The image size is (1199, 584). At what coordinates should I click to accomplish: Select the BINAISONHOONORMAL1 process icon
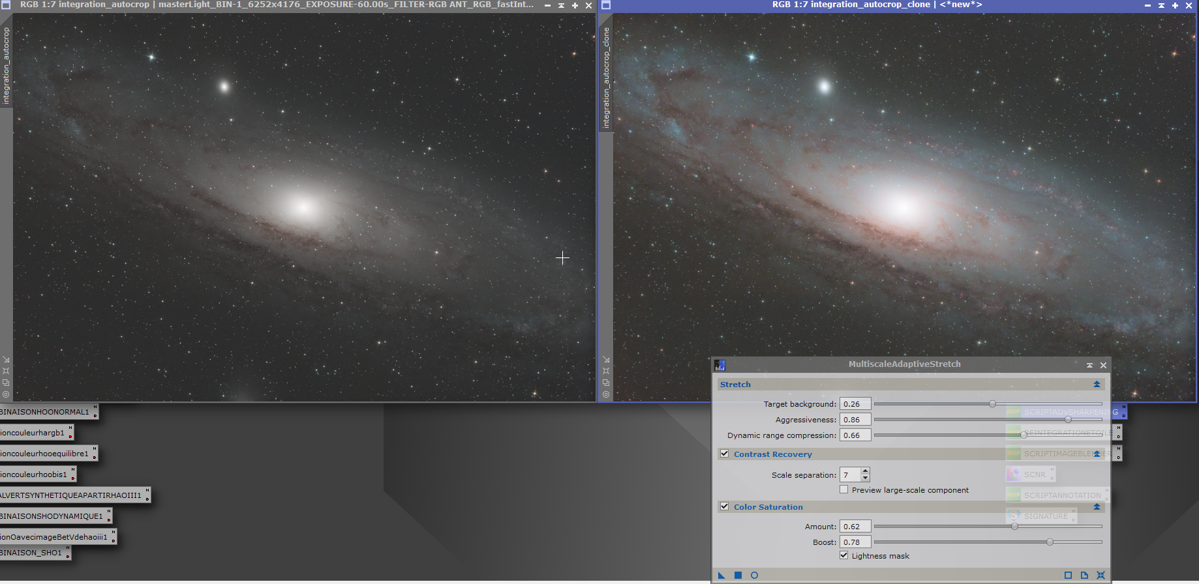48,412
